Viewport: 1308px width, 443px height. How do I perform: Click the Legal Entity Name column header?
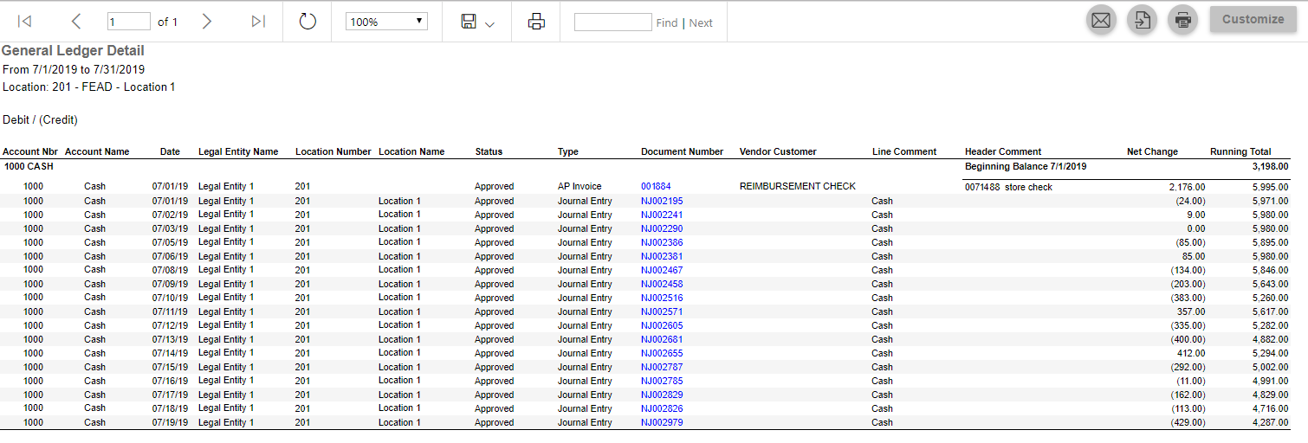[238, 151]
